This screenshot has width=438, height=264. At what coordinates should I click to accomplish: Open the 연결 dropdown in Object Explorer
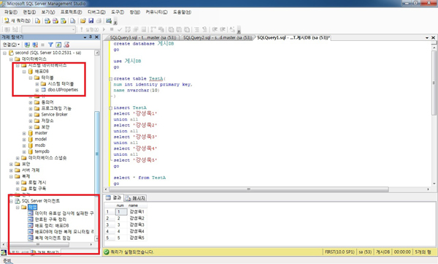pyautogui.click(x=11, y=45)
